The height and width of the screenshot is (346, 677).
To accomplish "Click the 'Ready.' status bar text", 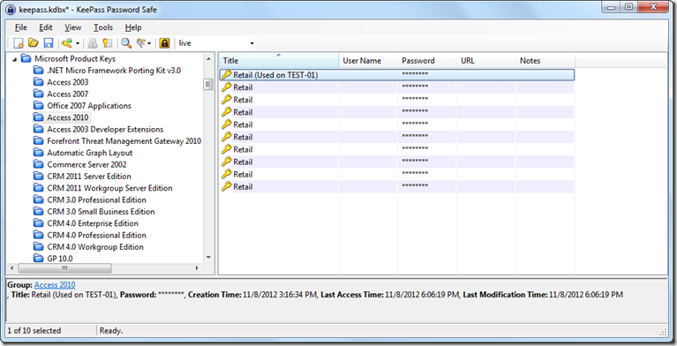I will click(111, 330).
